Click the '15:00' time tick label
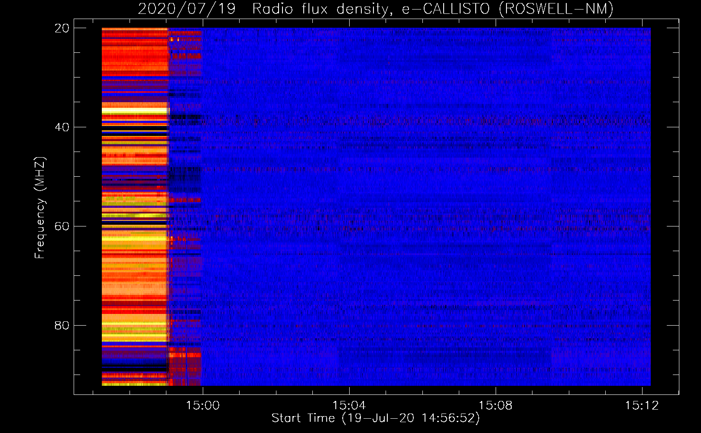 [203, 405]
